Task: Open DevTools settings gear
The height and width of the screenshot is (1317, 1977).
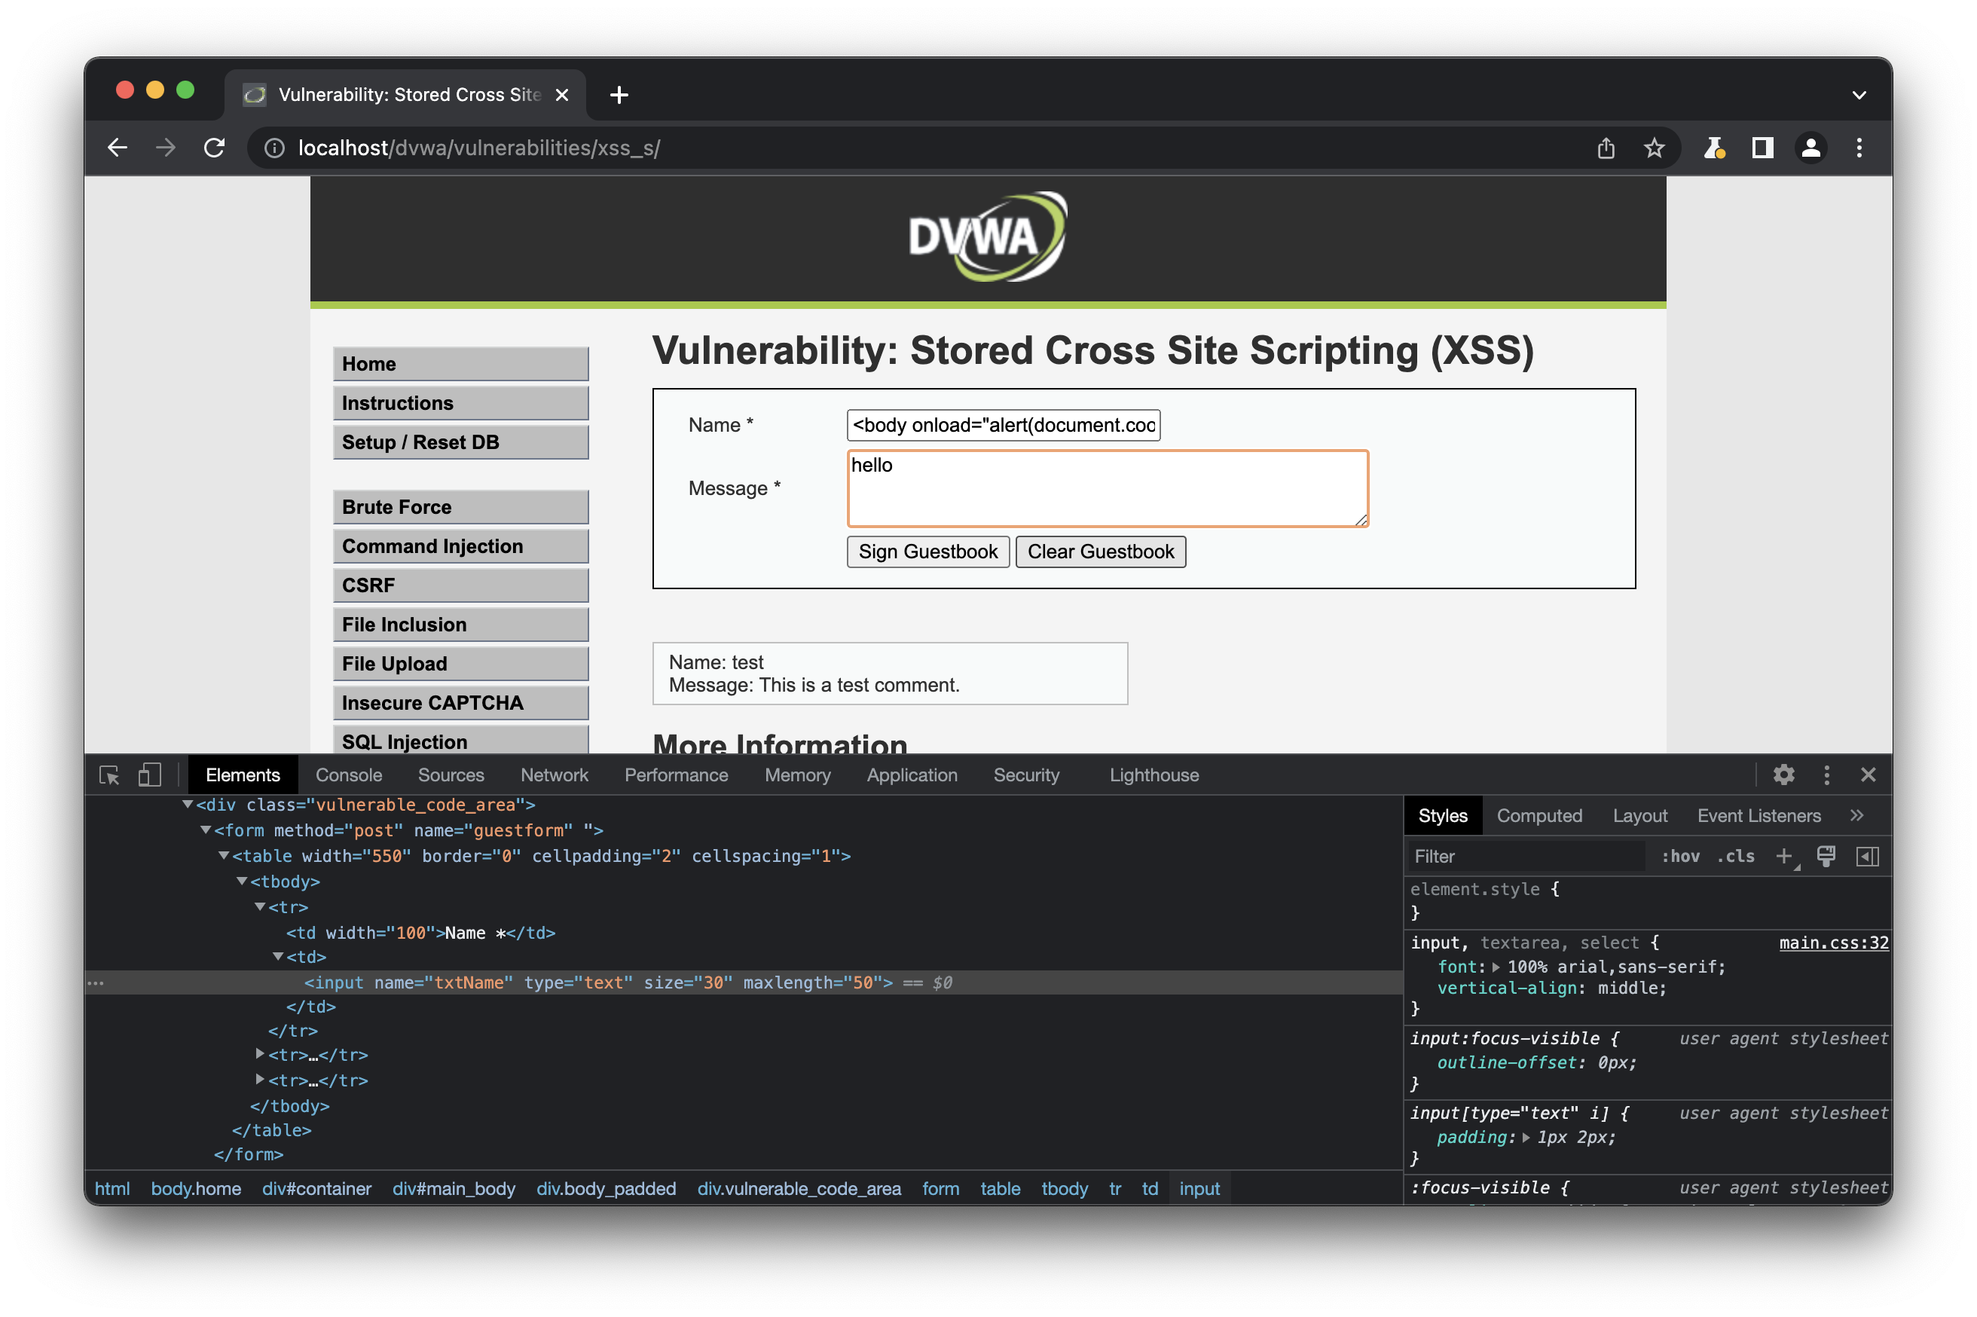Action: (x=1783, y=775)
